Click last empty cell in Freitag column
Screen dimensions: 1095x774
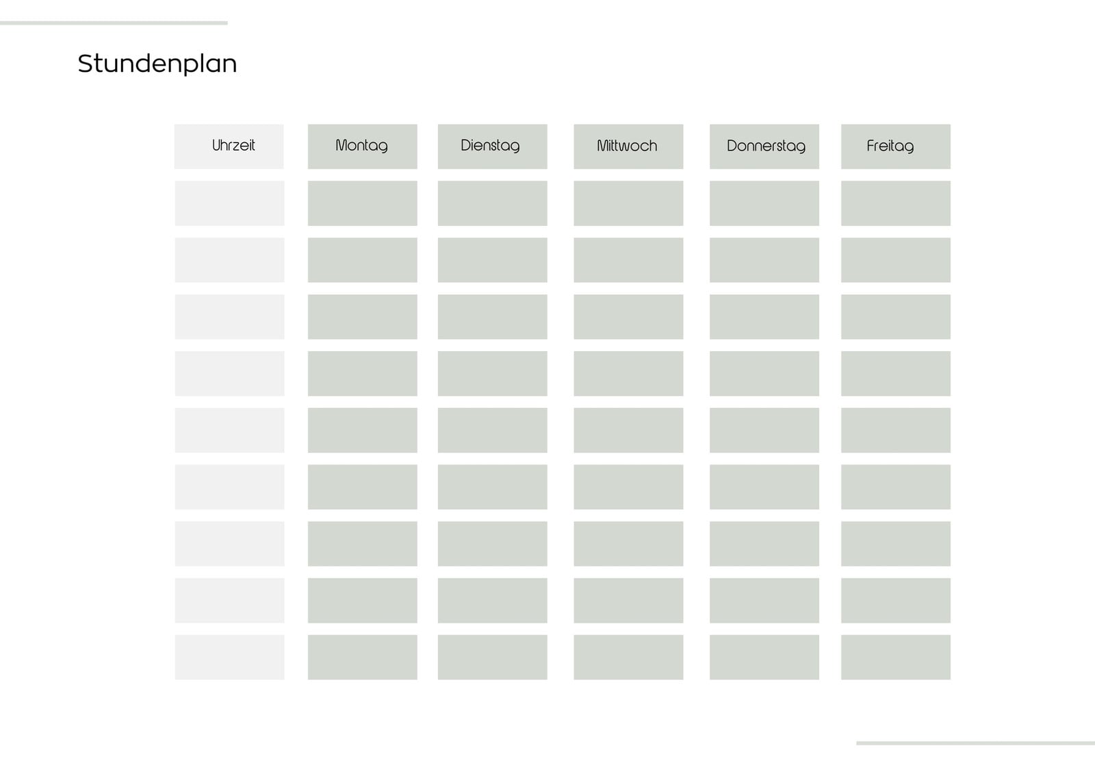(896, 657)
